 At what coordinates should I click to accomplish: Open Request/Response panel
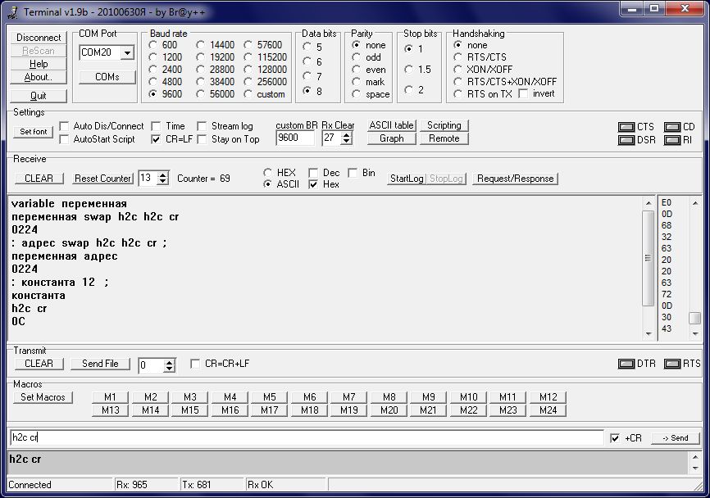point(516,179)
